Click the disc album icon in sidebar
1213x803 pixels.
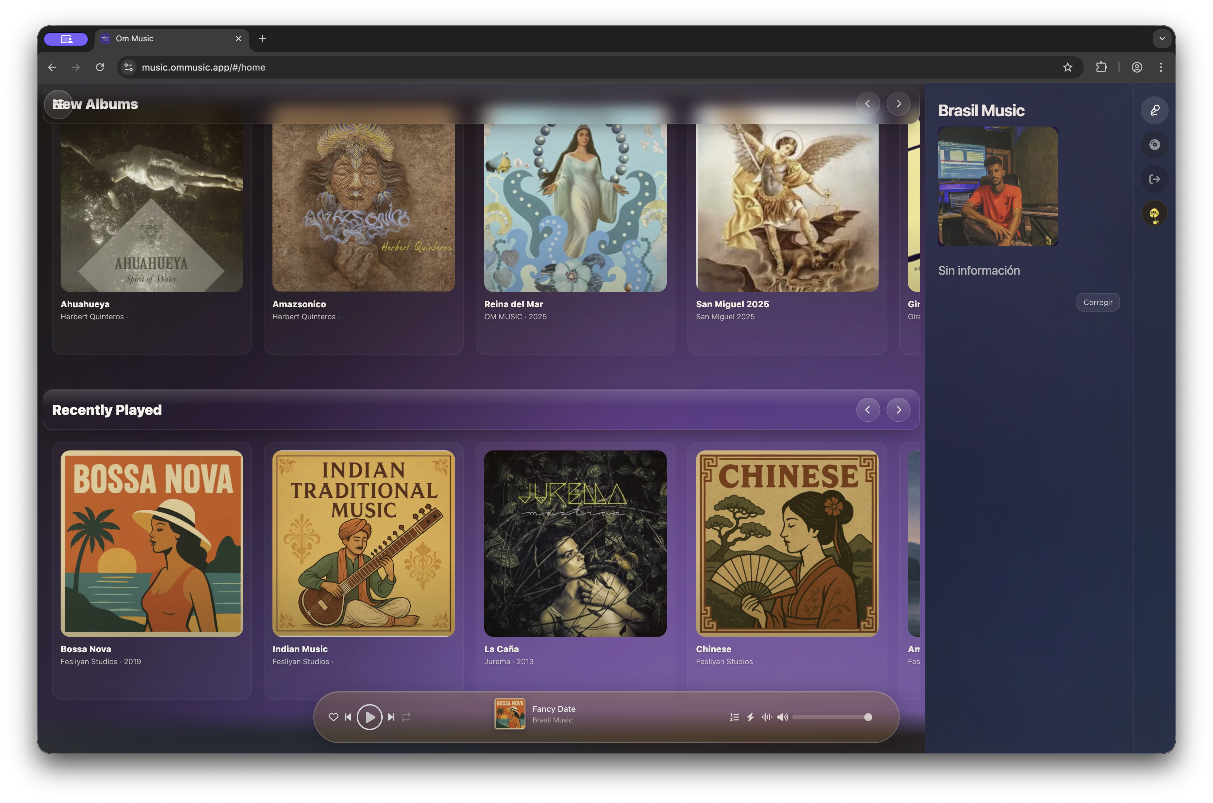(1154, 144)
